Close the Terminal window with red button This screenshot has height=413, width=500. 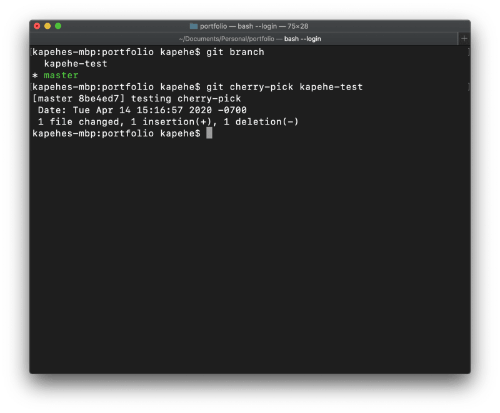[37, 26]
